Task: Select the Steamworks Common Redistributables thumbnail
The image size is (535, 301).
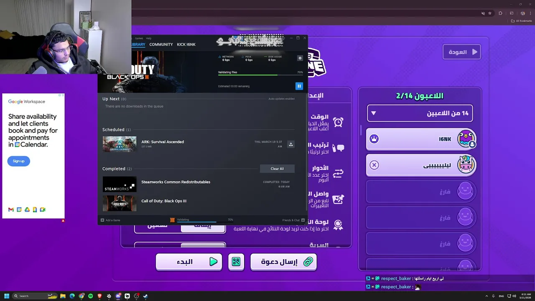Action: 120,184
